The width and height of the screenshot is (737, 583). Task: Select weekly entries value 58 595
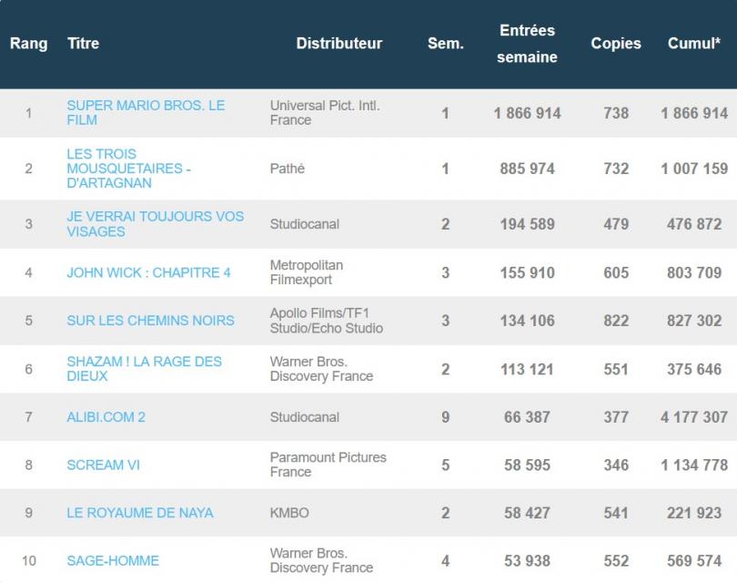tap(528, 465)
